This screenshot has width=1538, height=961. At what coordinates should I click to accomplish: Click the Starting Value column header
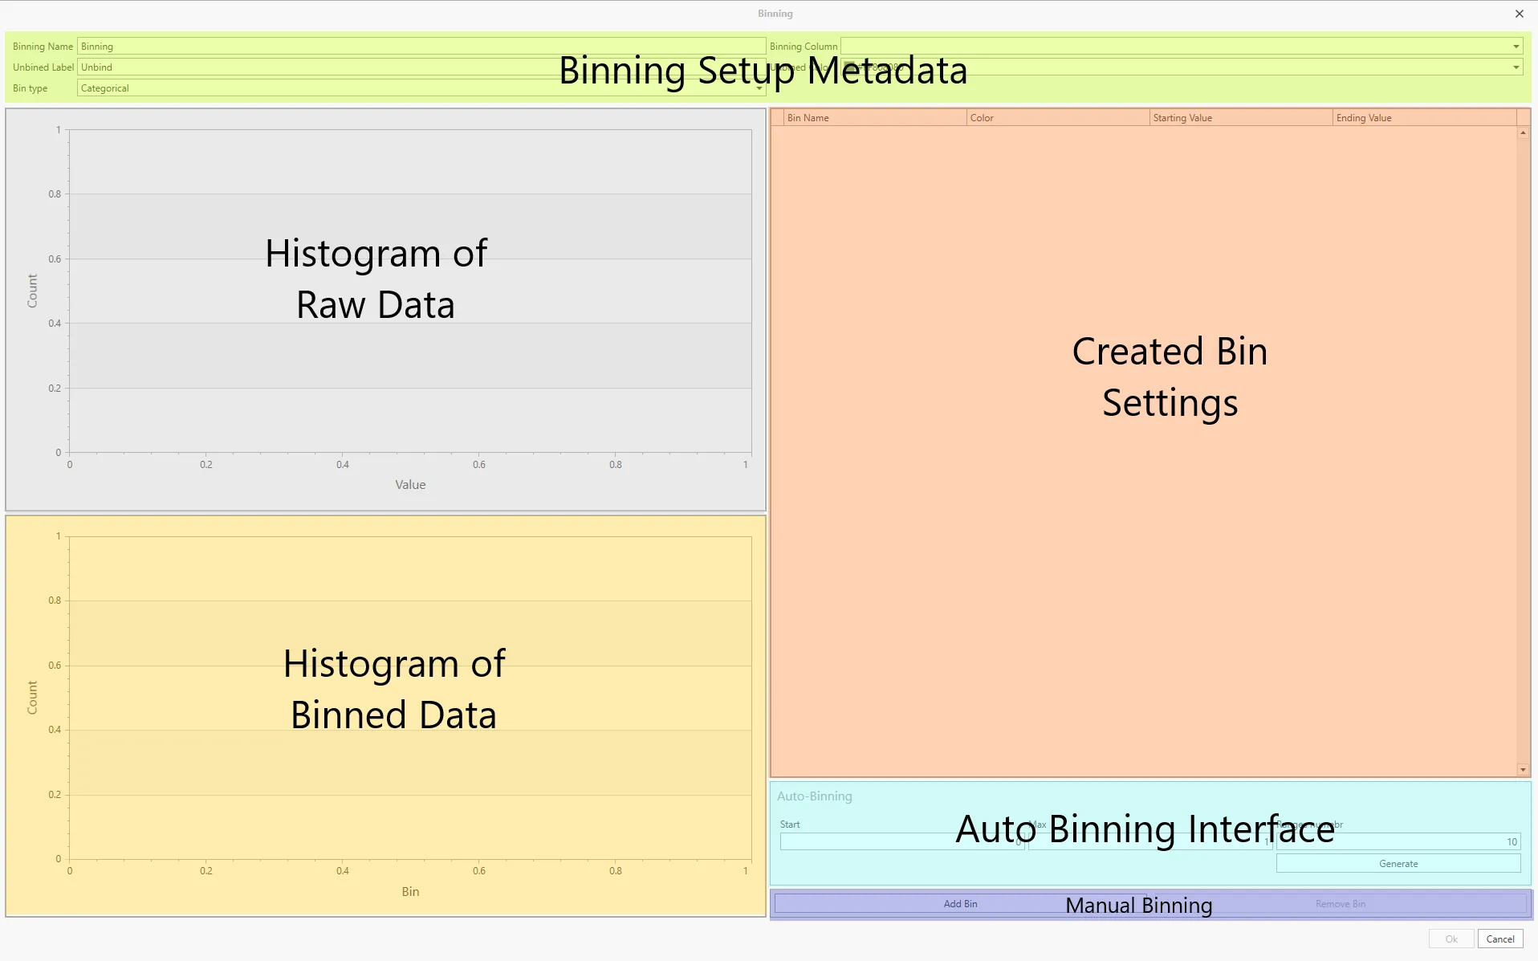(x=1241, y=118)
